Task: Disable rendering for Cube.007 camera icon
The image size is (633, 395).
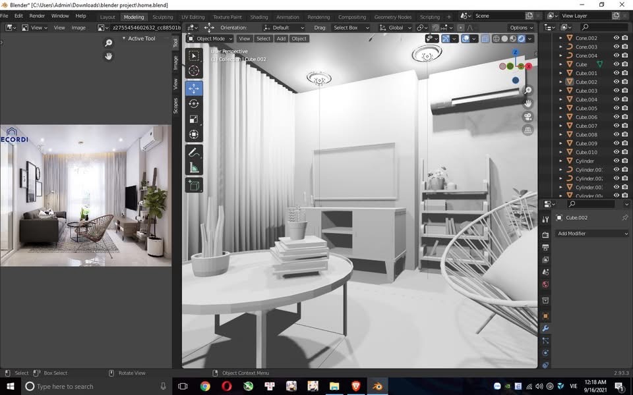Action: coord(625,126)
